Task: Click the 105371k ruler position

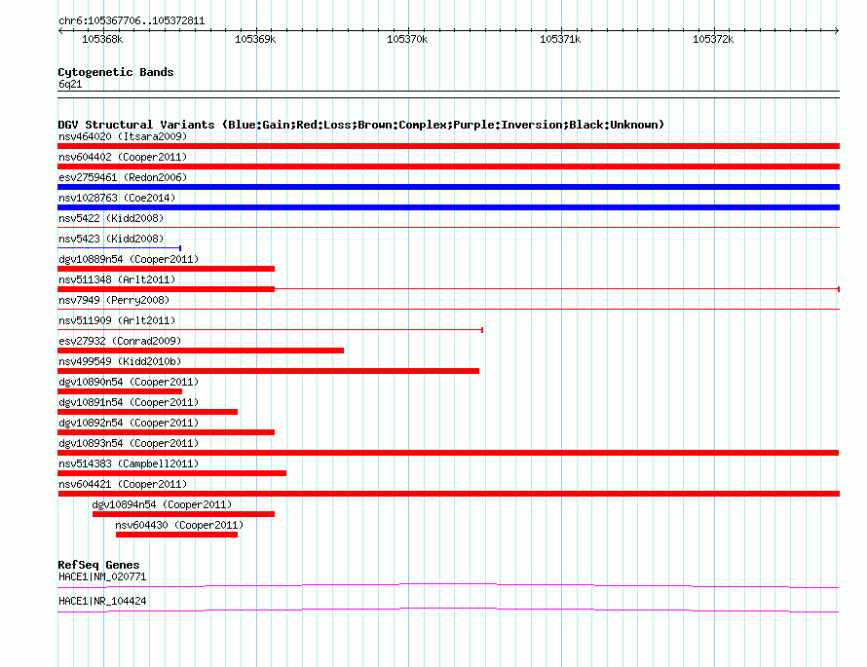Action: (560, 39)
